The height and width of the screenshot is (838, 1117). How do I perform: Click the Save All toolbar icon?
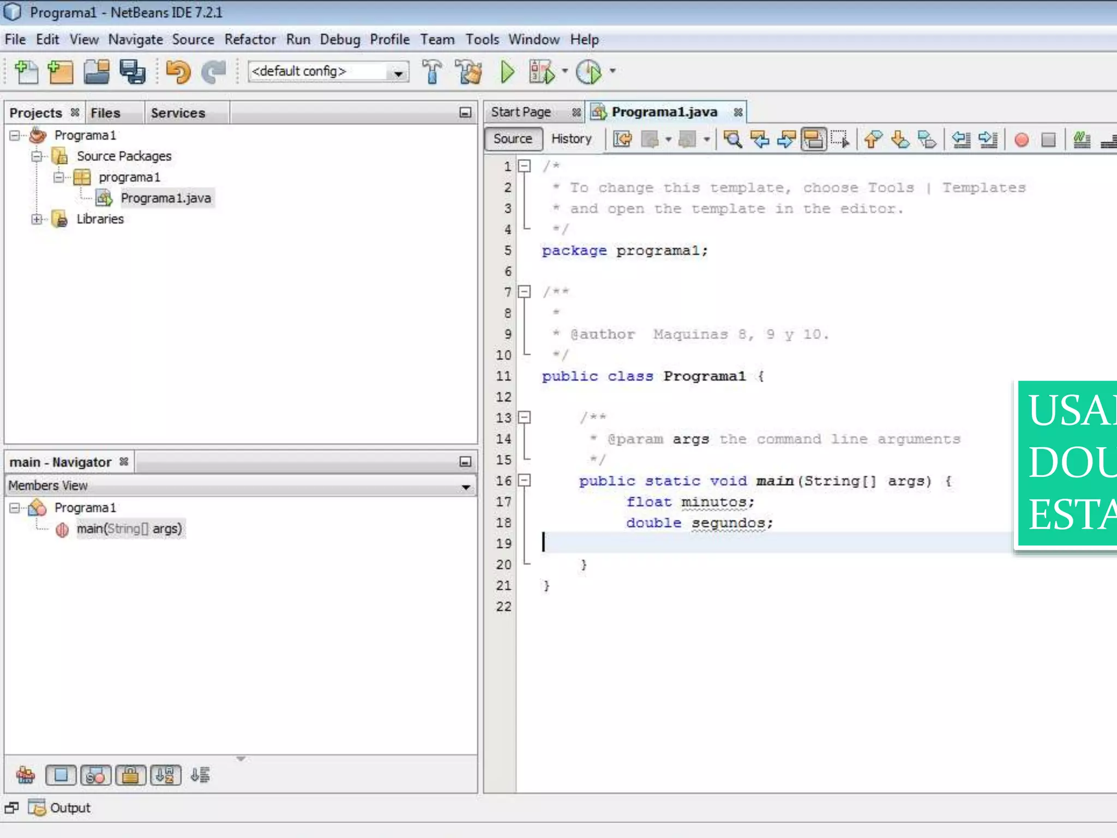click(133, 71)
